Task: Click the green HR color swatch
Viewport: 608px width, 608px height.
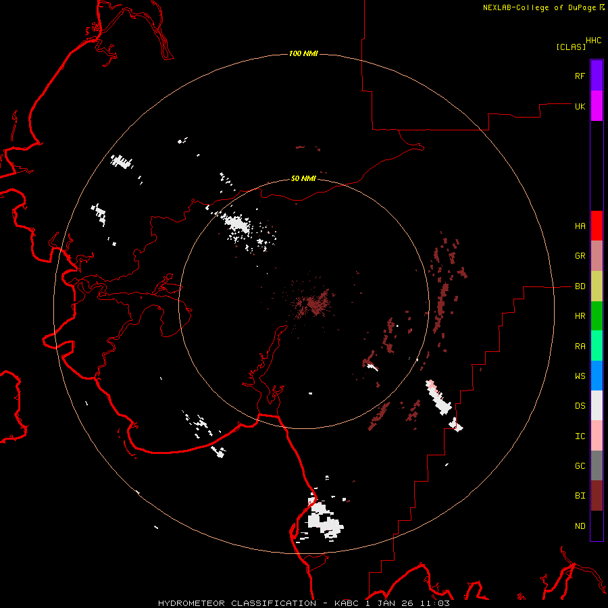Action: [x=597, y=316]
